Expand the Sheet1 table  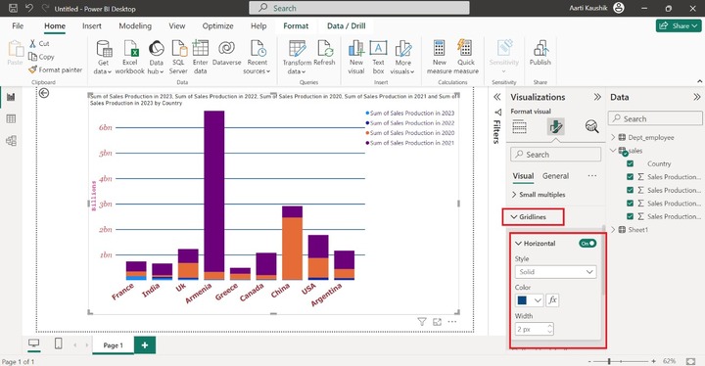[613, 229]
